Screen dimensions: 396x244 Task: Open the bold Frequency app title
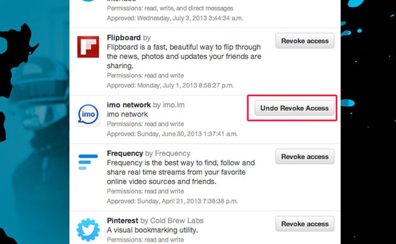(x=125, y=153)
